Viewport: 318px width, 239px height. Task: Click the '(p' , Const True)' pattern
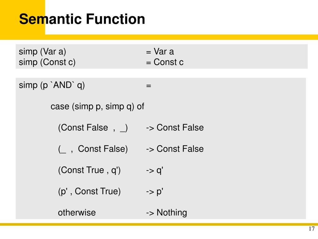click(89, 191)
